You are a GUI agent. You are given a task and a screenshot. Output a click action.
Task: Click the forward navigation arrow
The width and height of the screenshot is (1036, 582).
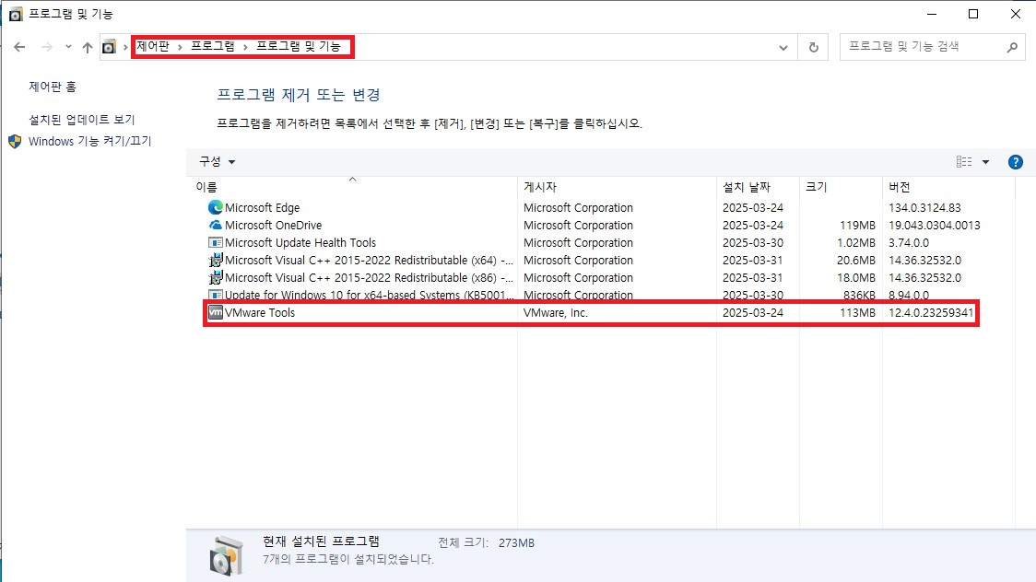[46, 47]
